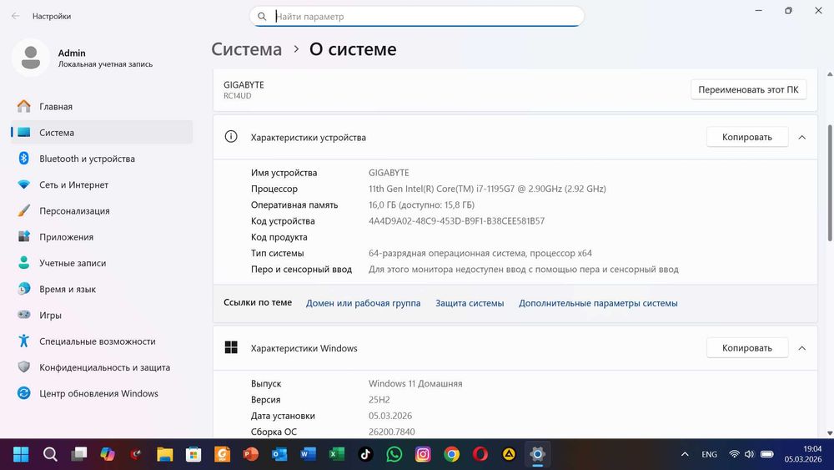
Task: Open Wi-Fi network tray icon
Action: (x=734, y=454)
